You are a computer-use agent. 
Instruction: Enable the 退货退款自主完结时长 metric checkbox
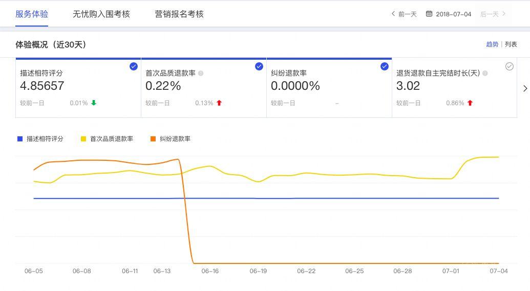[x=510, y=66]
